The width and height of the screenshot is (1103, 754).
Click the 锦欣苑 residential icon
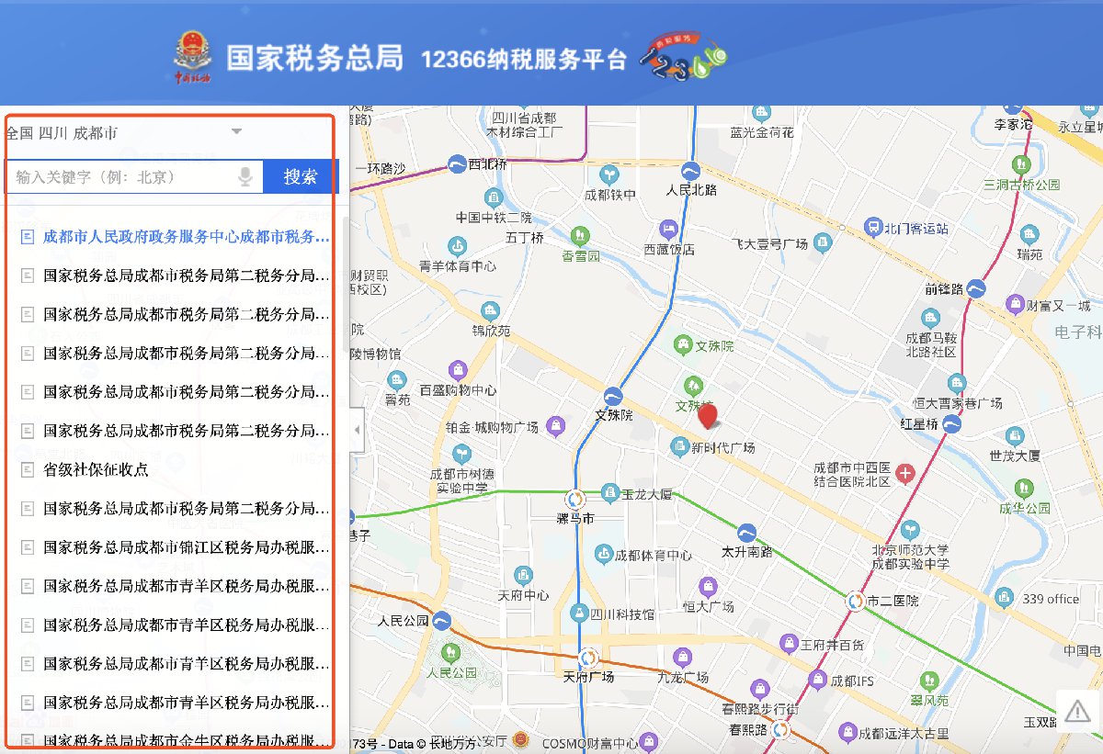pyautogui.click(x=490, y=310)
